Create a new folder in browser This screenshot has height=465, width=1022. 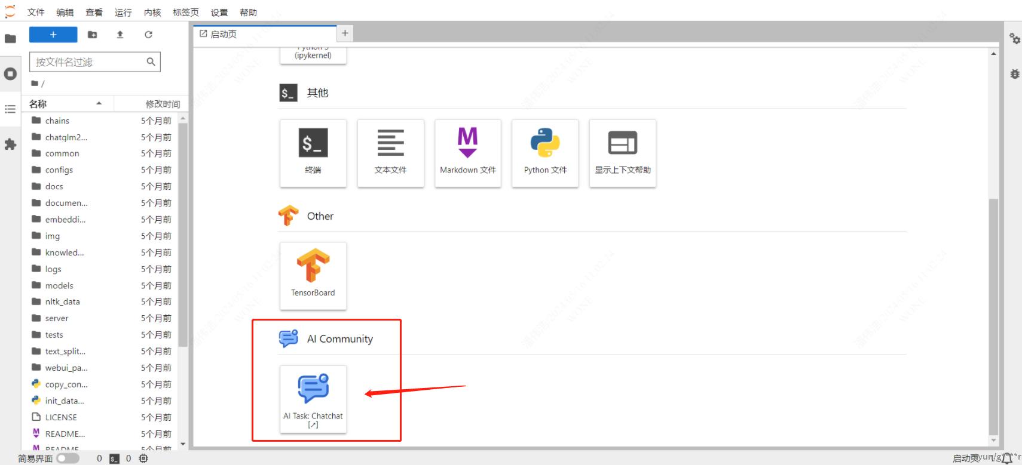tap(92, 35)
